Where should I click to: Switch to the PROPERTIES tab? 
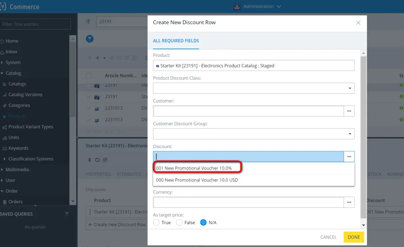point(98,174)
